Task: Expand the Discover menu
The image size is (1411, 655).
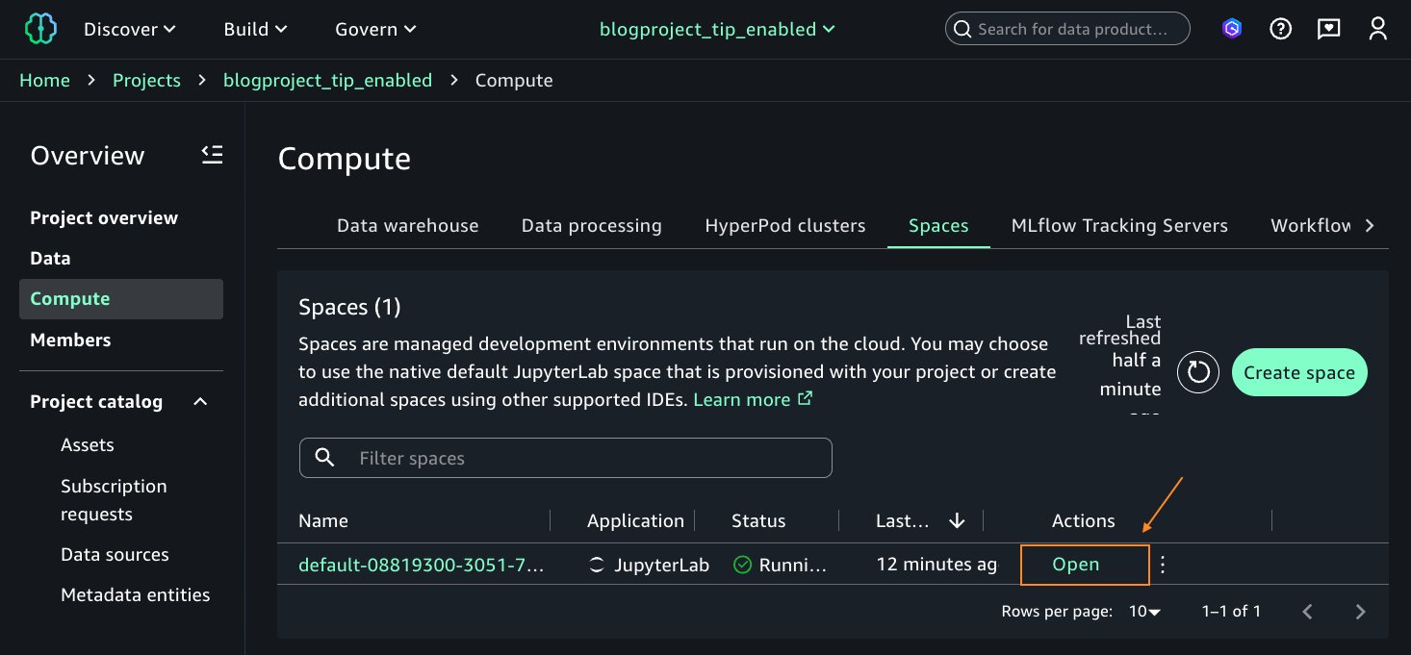Action: pos(130,29)
